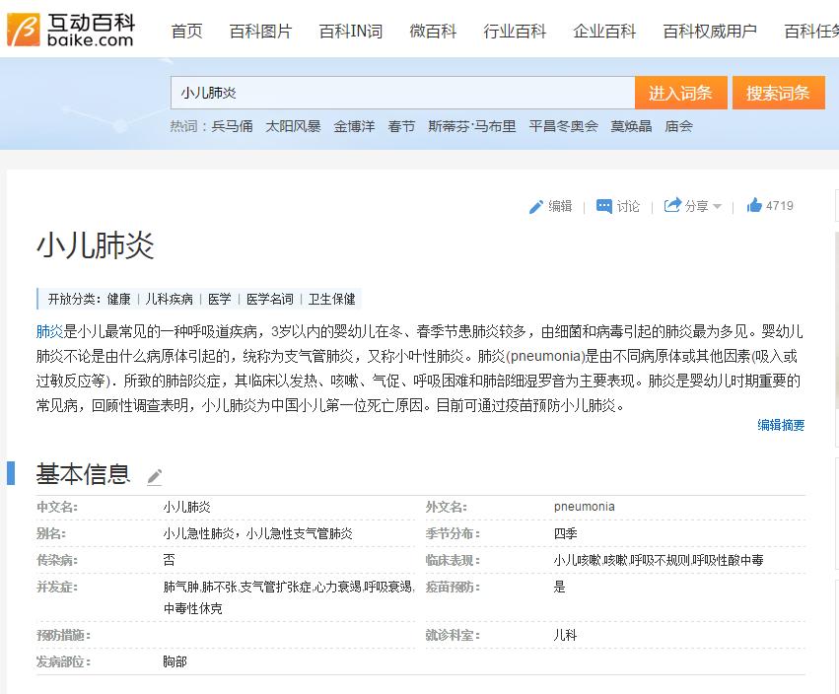Click the 分享 share icon

pos(673,206)
